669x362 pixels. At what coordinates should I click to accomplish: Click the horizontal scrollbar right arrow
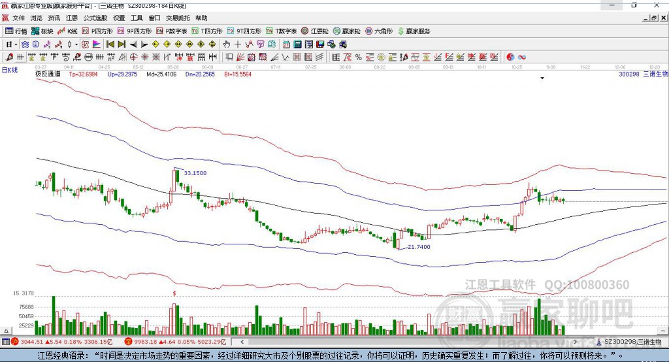point(575,342)
